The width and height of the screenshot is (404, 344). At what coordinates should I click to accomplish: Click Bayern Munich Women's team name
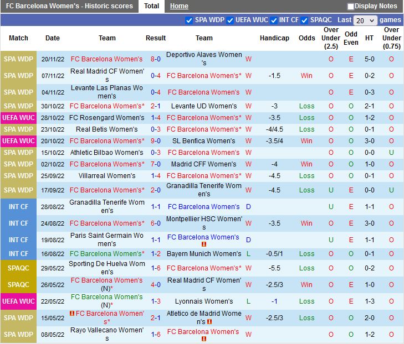pyautogui.click(x=204, y=254)
